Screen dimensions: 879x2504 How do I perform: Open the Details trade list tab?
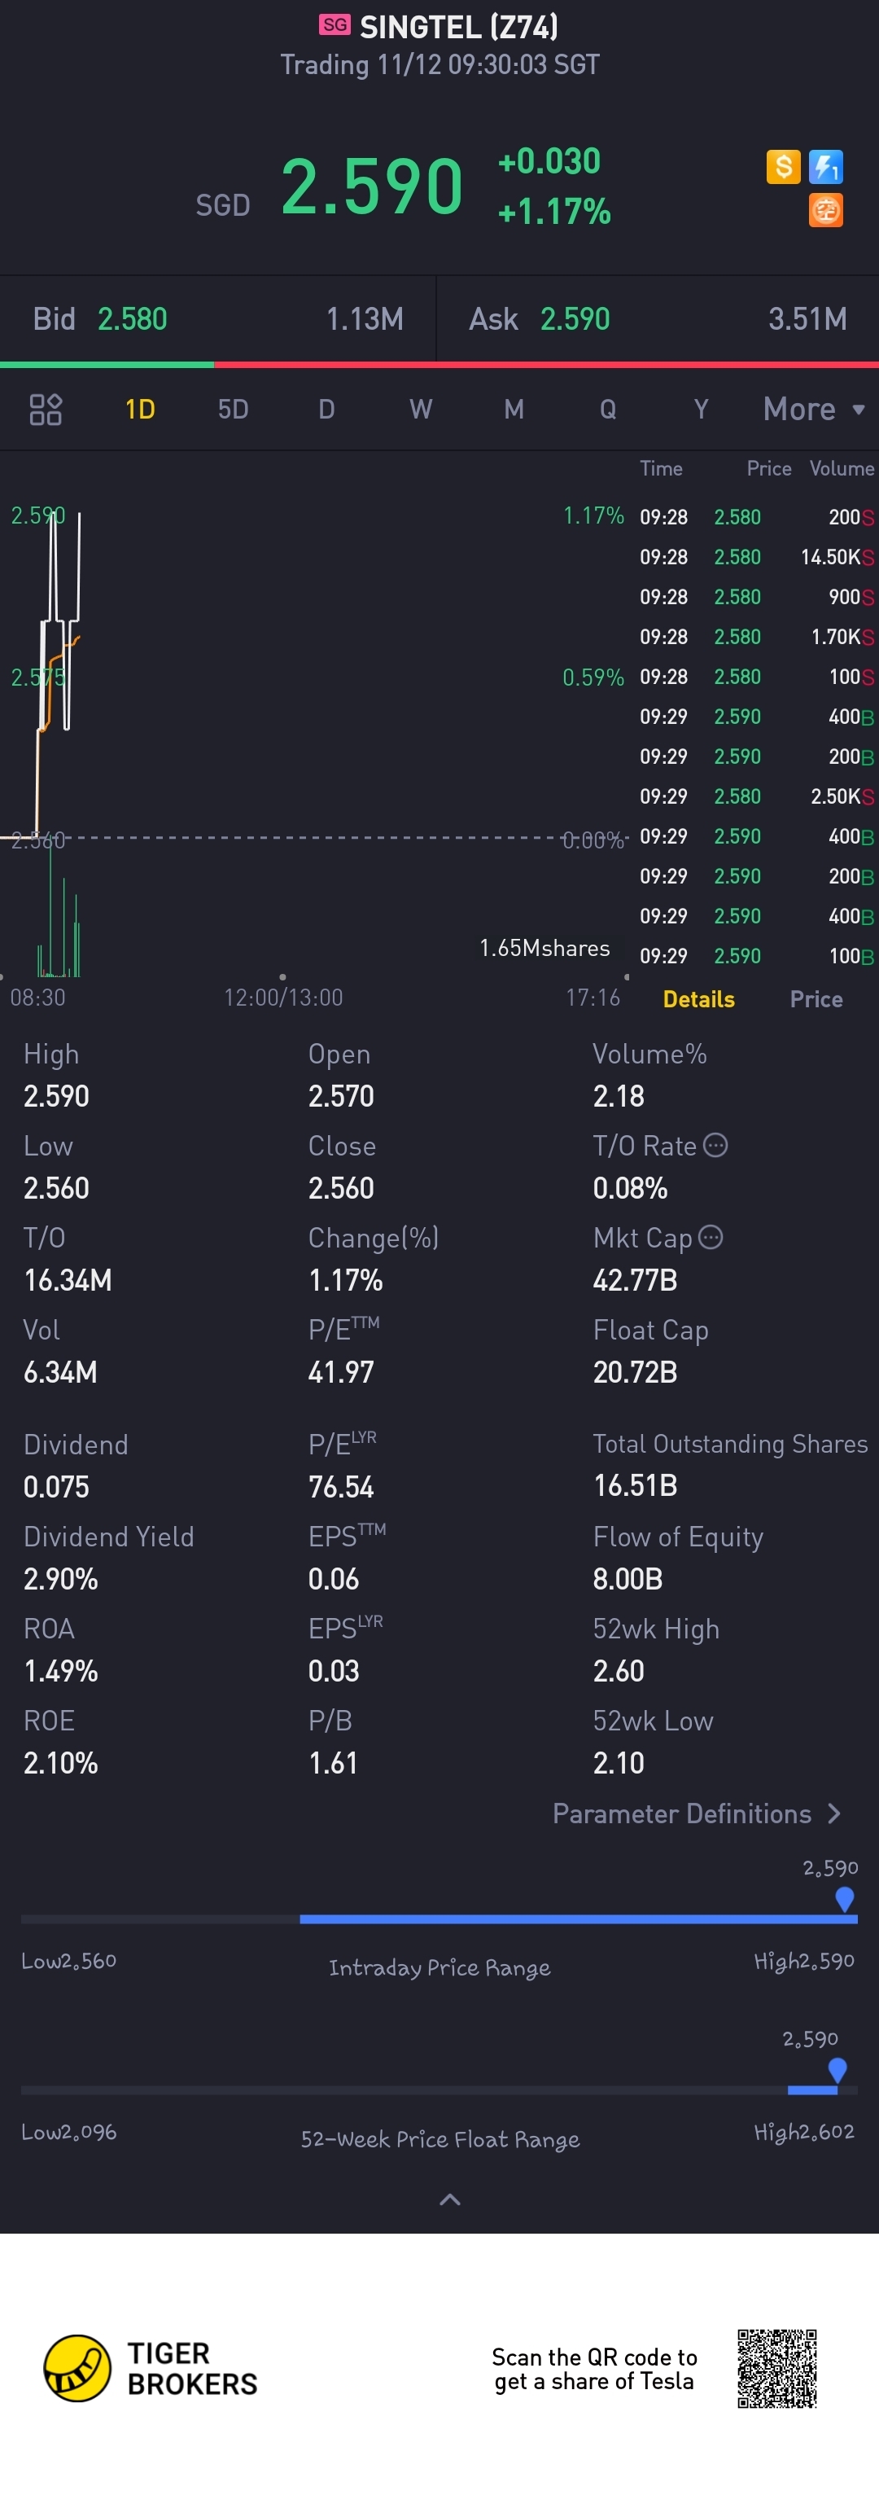coord(698,999)
